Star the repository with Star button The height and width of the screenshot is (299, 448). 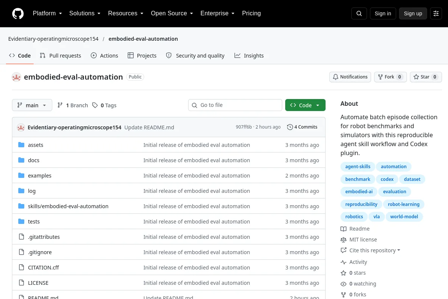tap(426, 77)
